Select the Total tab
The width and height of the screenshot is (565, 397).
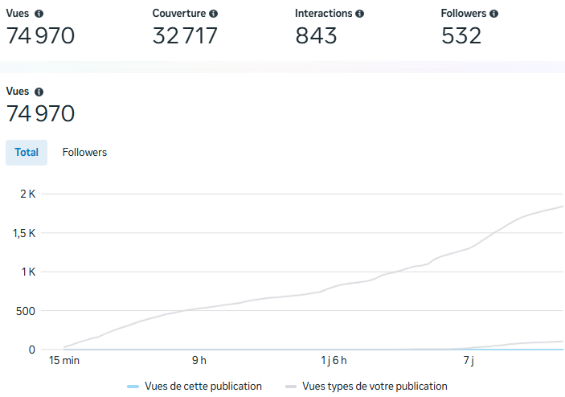coord(27,152)
